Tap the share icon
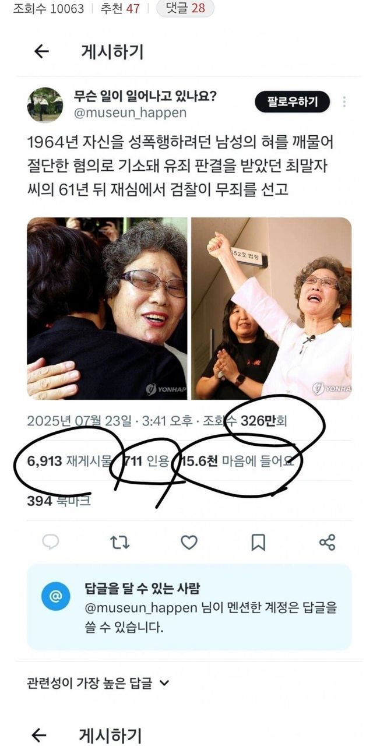This screenshot has width=373, height=746. [328, 543]
